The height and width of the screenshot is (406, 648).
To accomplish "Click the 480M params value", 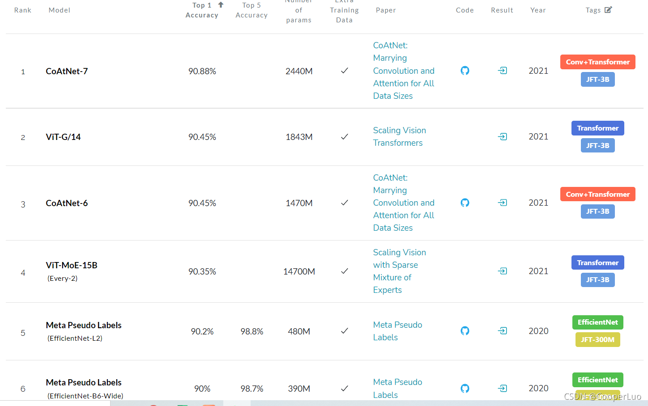I will tap(299, 331).
